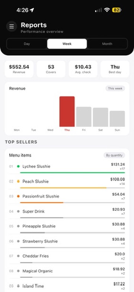Tap the battery indicator showing 82
Viewport: 134px width, 292px height.
117,10
